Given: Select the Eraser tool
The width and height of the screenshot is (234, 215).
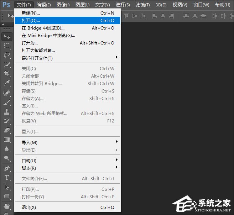Looking at the screenshot, I should pyautogui.click(x=7, y=130).
